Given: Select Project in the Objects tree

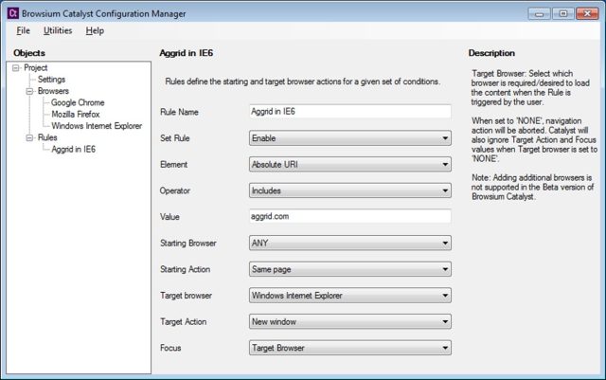Looking at the screenshot, I should pyautogui.click(x=36, y=67).
